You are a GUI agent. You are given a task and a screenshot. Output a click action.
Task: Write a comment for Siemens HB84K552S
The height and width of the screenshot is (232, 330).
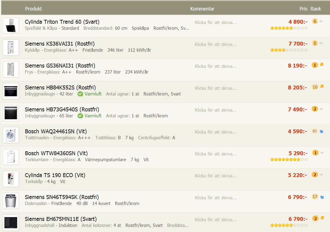pos(216,88)
